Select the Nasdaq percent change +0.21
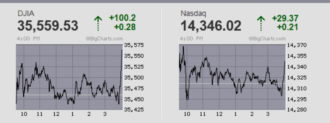The width and height of the screenshot is (330, 123). pos(288,27)
